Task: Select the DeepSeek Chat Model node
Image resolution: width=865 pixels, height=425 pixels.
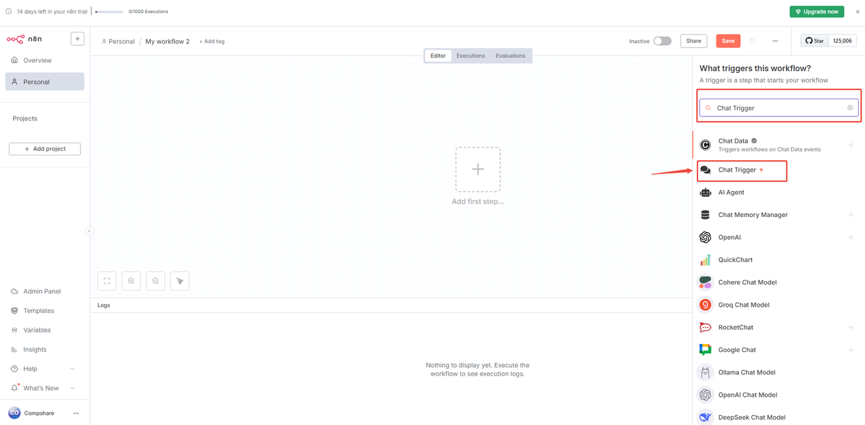Action: (778, 418)
